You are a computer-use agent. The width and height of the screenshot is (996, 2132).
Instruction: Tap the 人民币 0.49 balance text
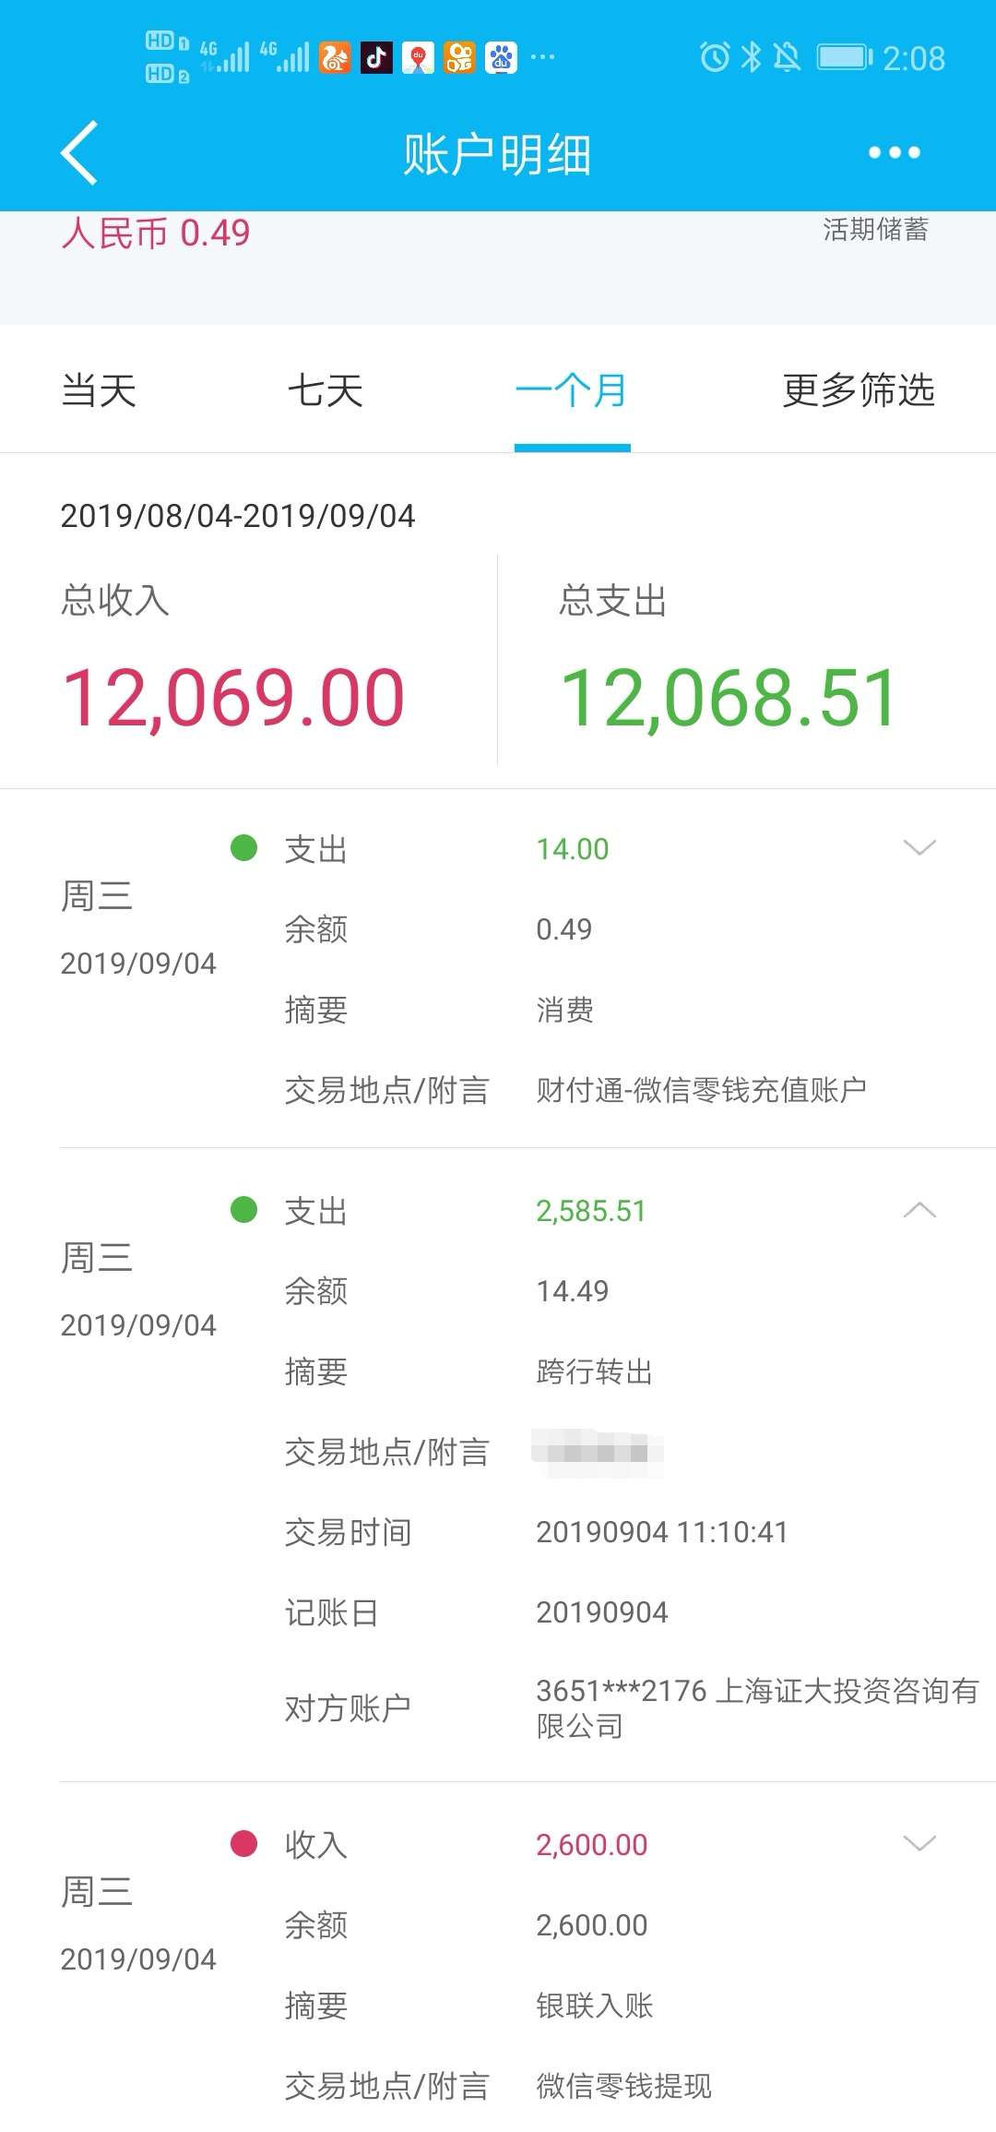coord(156,233)
